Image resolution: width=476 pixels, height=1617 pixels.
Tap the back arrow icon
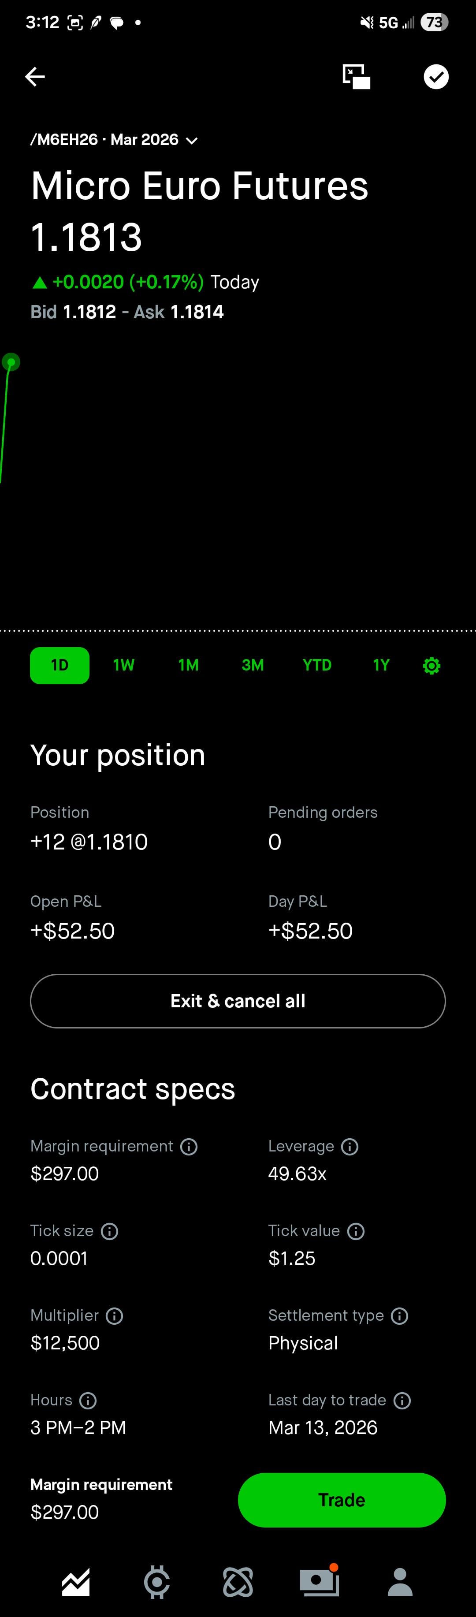(35, 77)
